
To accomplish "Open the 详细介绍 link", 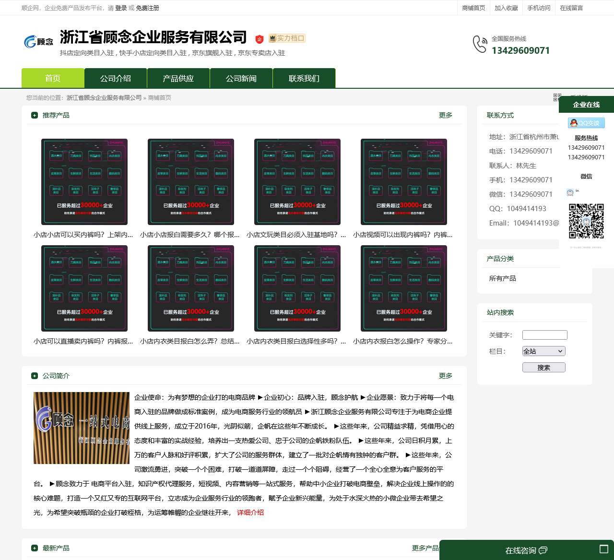I will click(250, 512).
